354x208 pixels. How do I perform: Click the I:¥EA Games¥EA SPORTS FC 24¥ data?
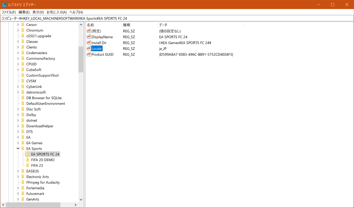click(x=185, y=43)
